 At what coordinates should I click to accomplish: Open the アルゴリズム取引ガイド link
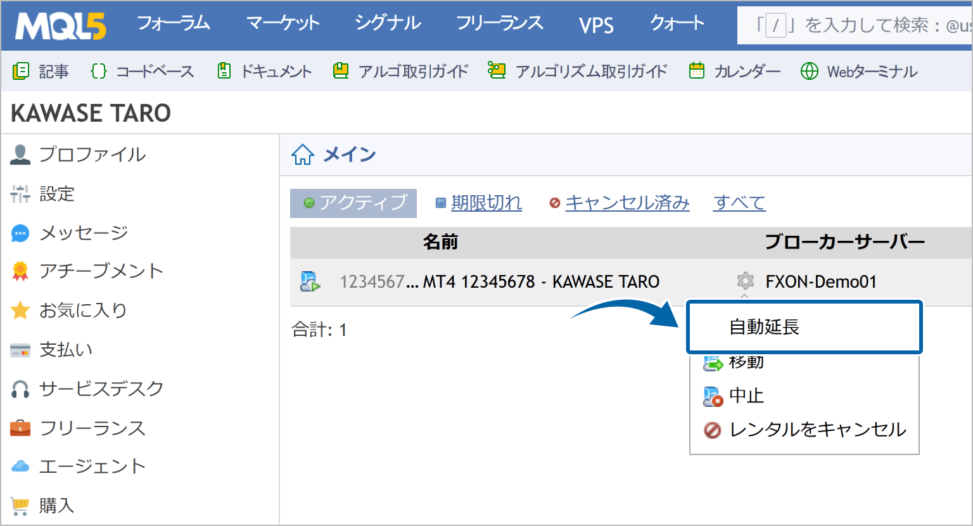[592, 72]
